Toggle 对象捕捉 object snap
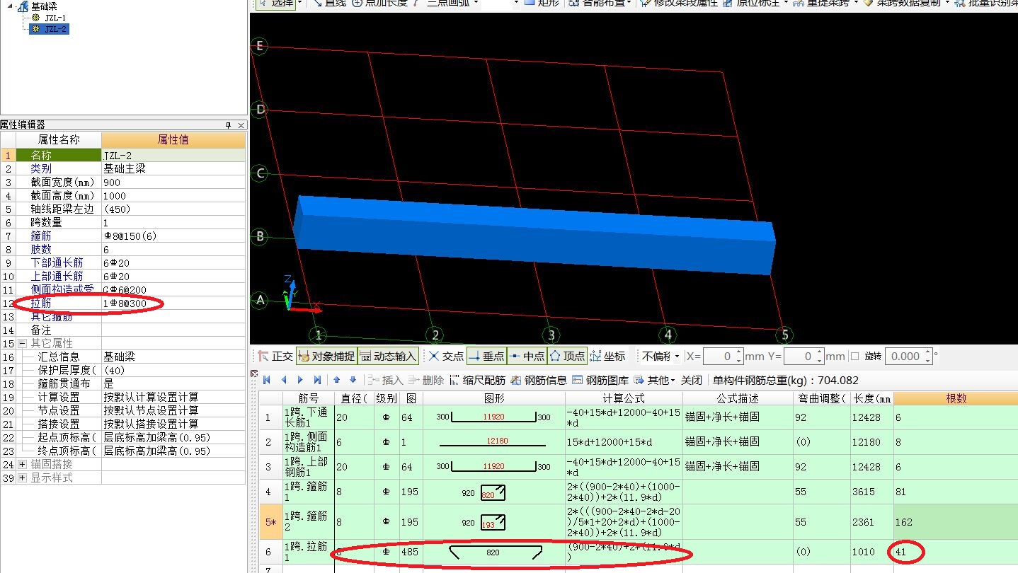 click(326, 356)
